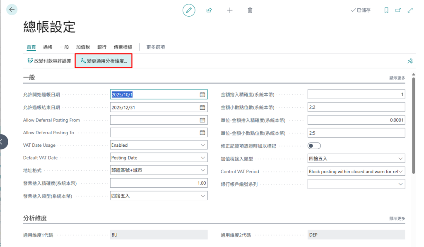
Task: Open the share icon
Action: [x=209, y=10]
